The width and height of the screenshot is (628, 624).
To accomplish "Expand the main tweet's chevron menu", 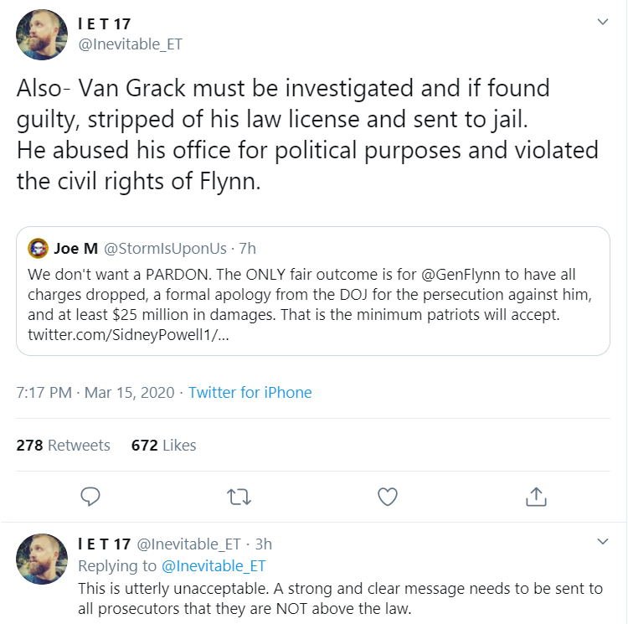I will pos(602,23).
